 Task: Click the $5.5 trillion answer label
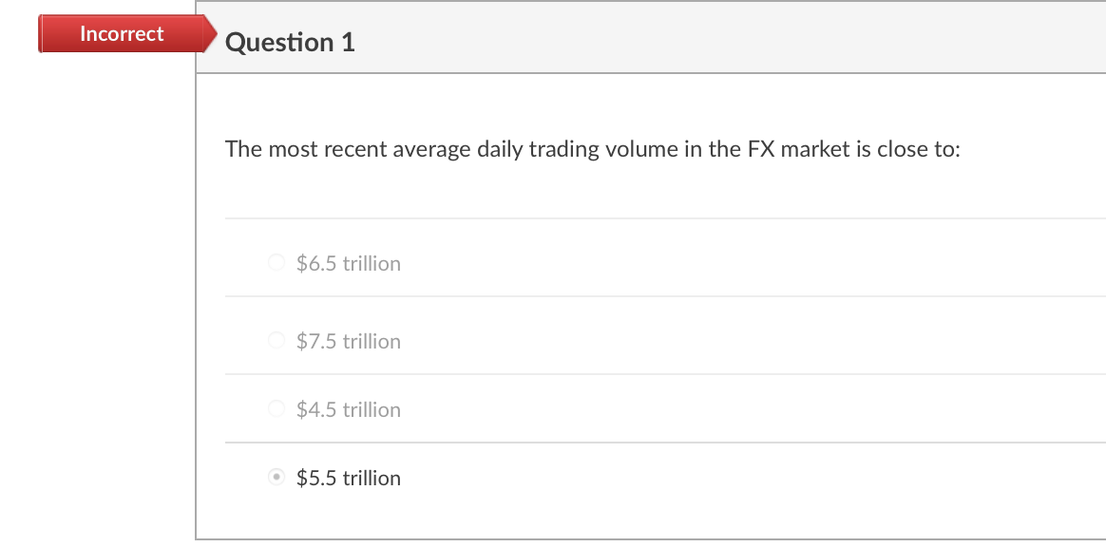348,478
